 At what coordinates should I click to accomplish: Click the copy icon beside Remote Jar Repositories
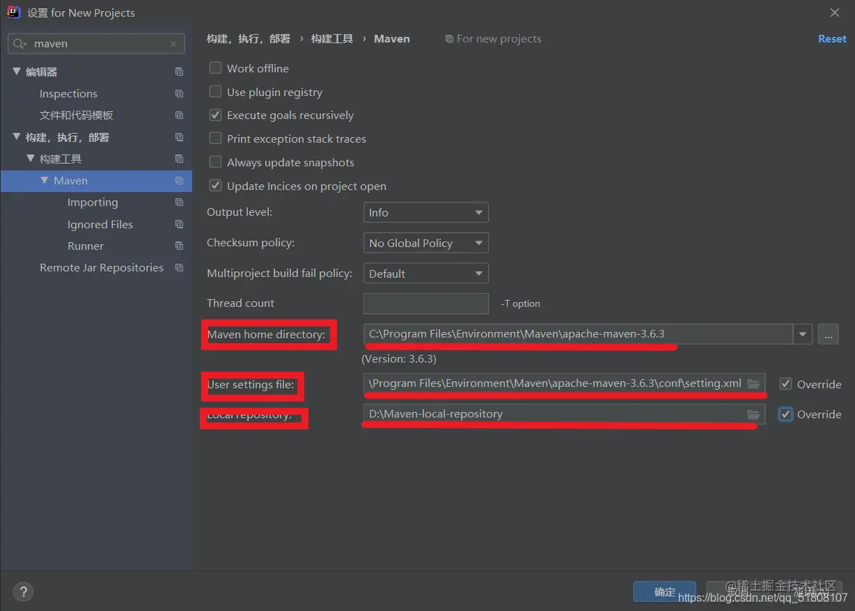(x=179, y=267)
